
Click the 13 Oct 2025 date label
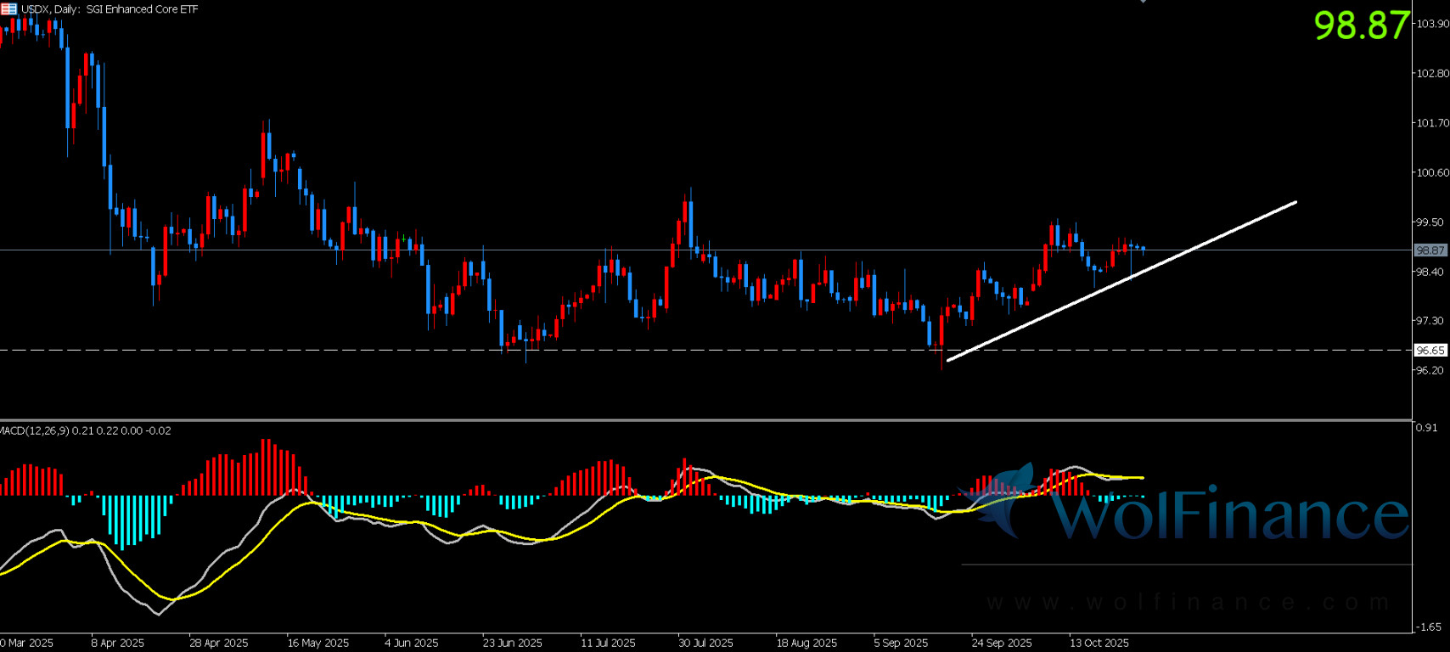[1099, 643]
